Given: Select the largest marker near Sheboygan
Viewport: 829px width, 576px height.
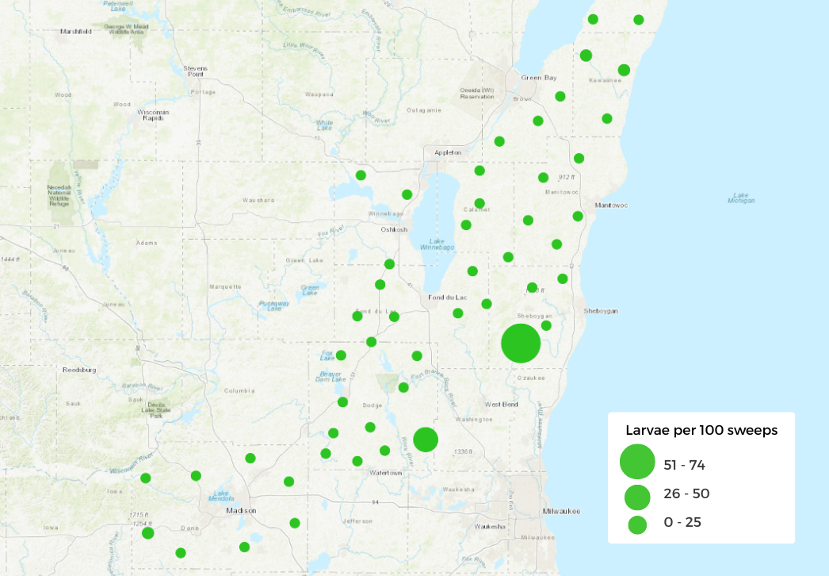Looking at the screenshot, I should coord(521,341).
